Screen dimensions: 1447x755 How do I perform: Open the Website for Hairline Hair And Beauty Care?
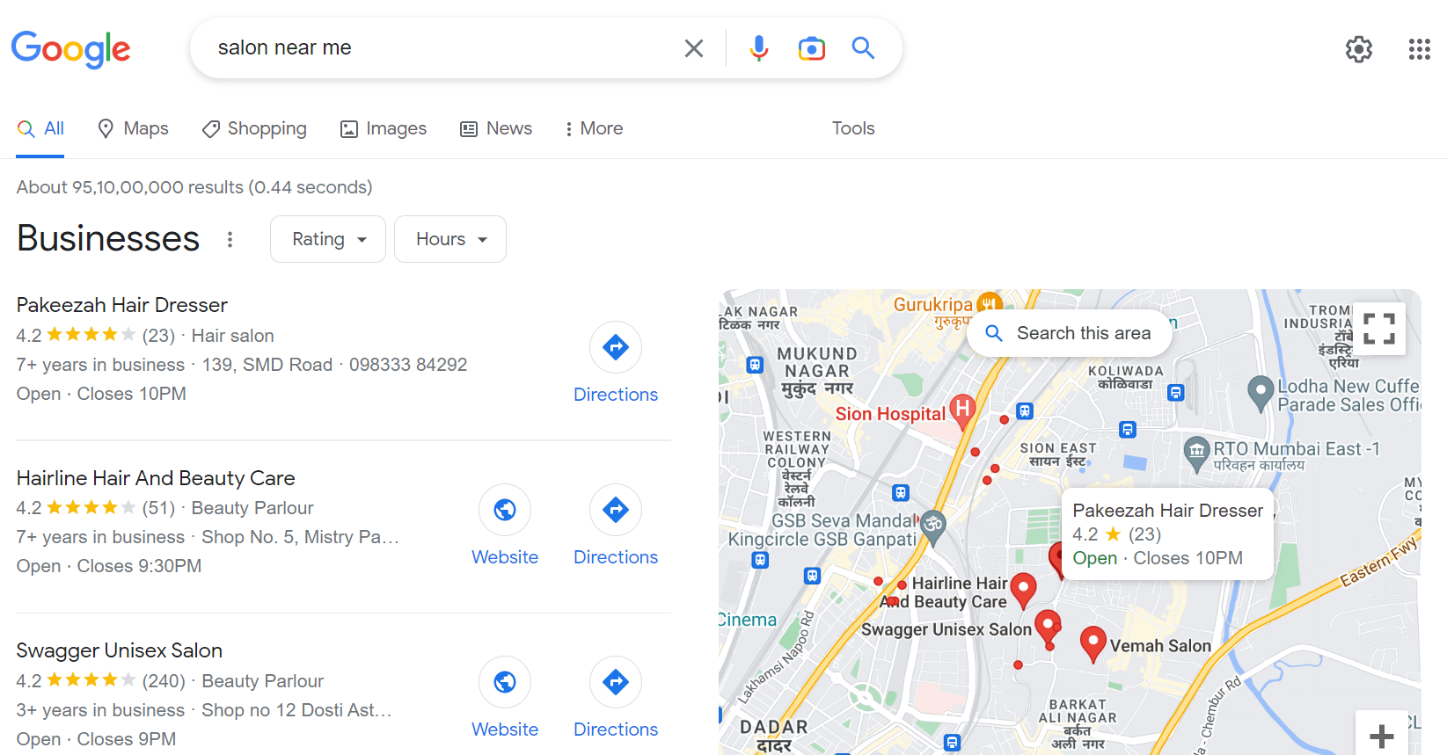click(x=504, y=510)
